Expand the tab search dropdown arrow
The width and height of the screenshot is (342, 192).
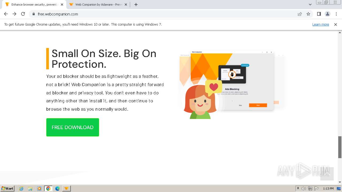point(310,5)
